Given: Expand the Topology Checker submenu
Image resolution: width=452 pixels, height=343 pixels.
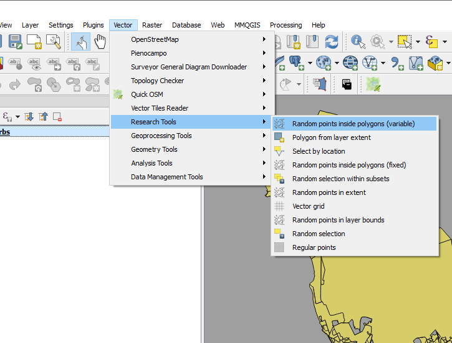Looking at the screenshot, I should (191, 81).
